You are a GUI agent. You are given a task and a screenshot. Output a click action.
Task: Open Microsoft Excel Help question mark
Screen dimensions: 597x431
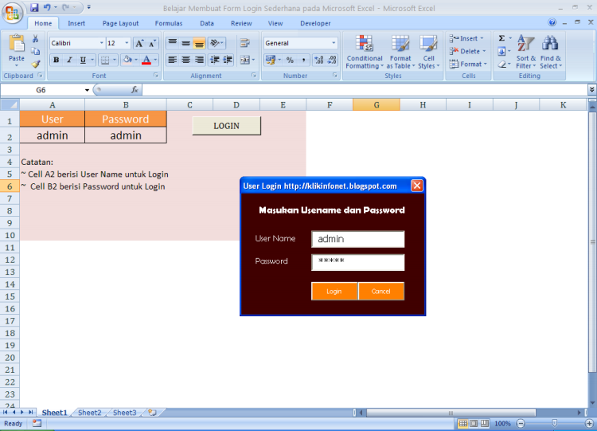click(552, 22)
